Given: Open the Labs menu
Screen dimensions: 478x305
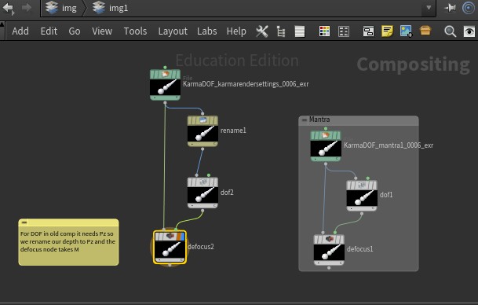Looking at the screenshot, I should (206, 31).
